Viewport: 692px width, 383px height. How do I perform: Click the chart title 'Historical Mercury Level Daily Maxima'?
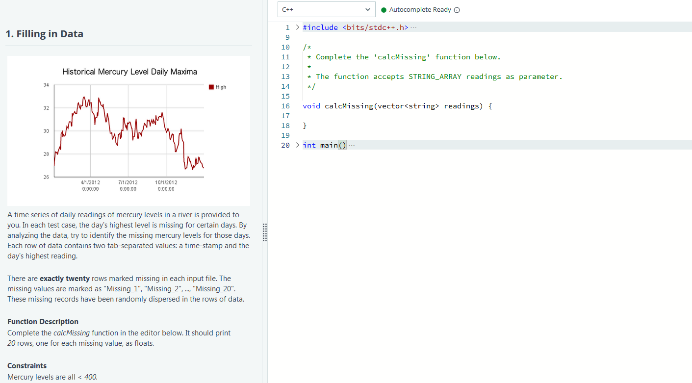129,72
